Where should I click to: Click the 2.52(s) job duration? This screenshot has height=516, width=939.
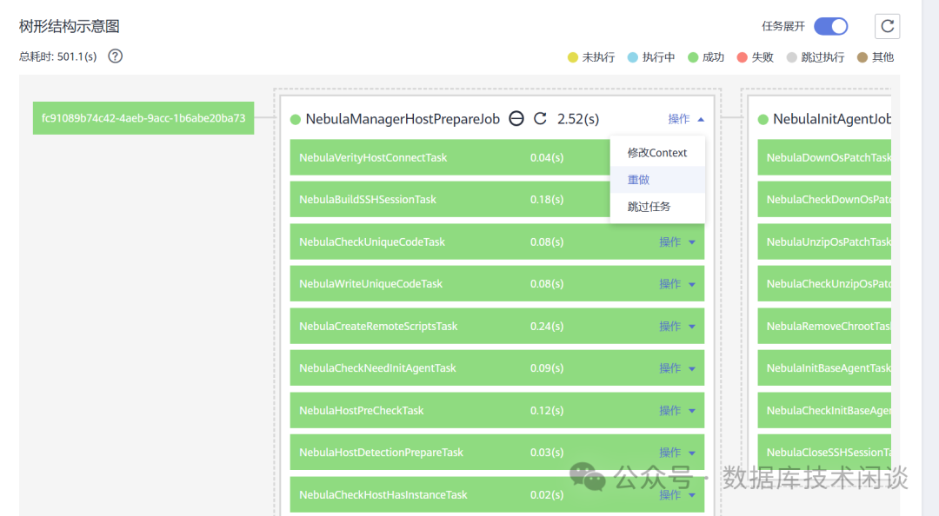[578, 119]
